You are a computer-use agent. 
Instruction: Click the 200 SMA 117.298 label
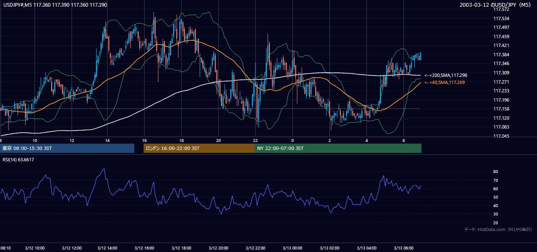pos(446,75)
